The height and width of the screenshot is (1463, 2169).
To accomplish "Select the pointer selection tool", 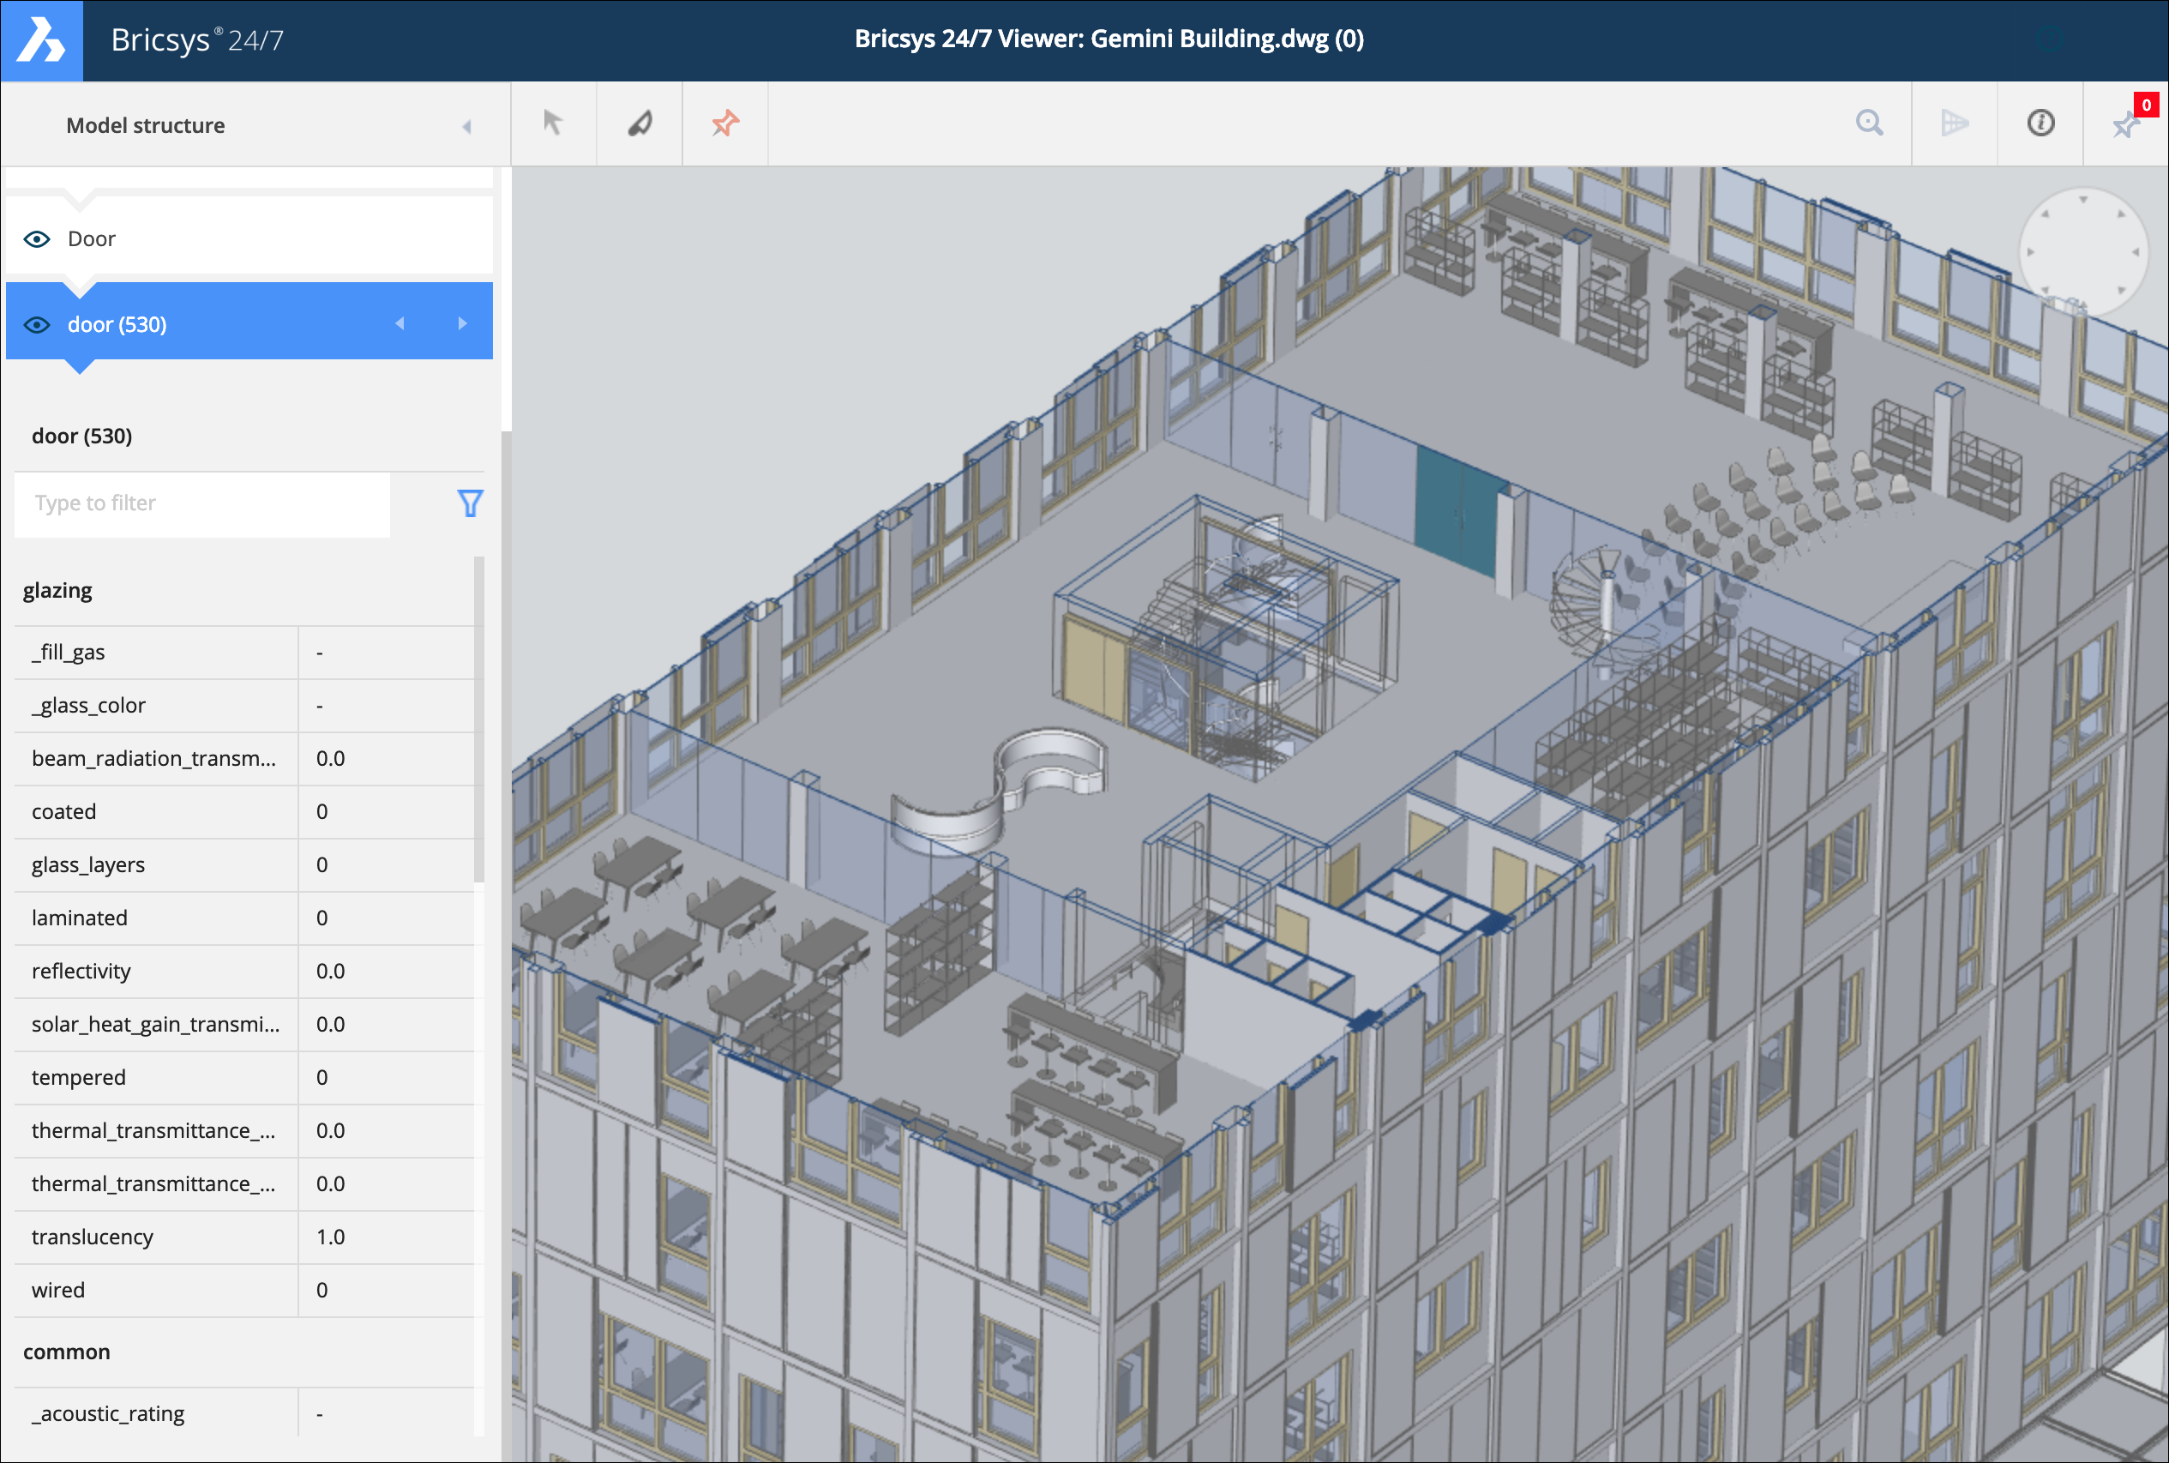I will pyautogui.click(x=553, y=123).
